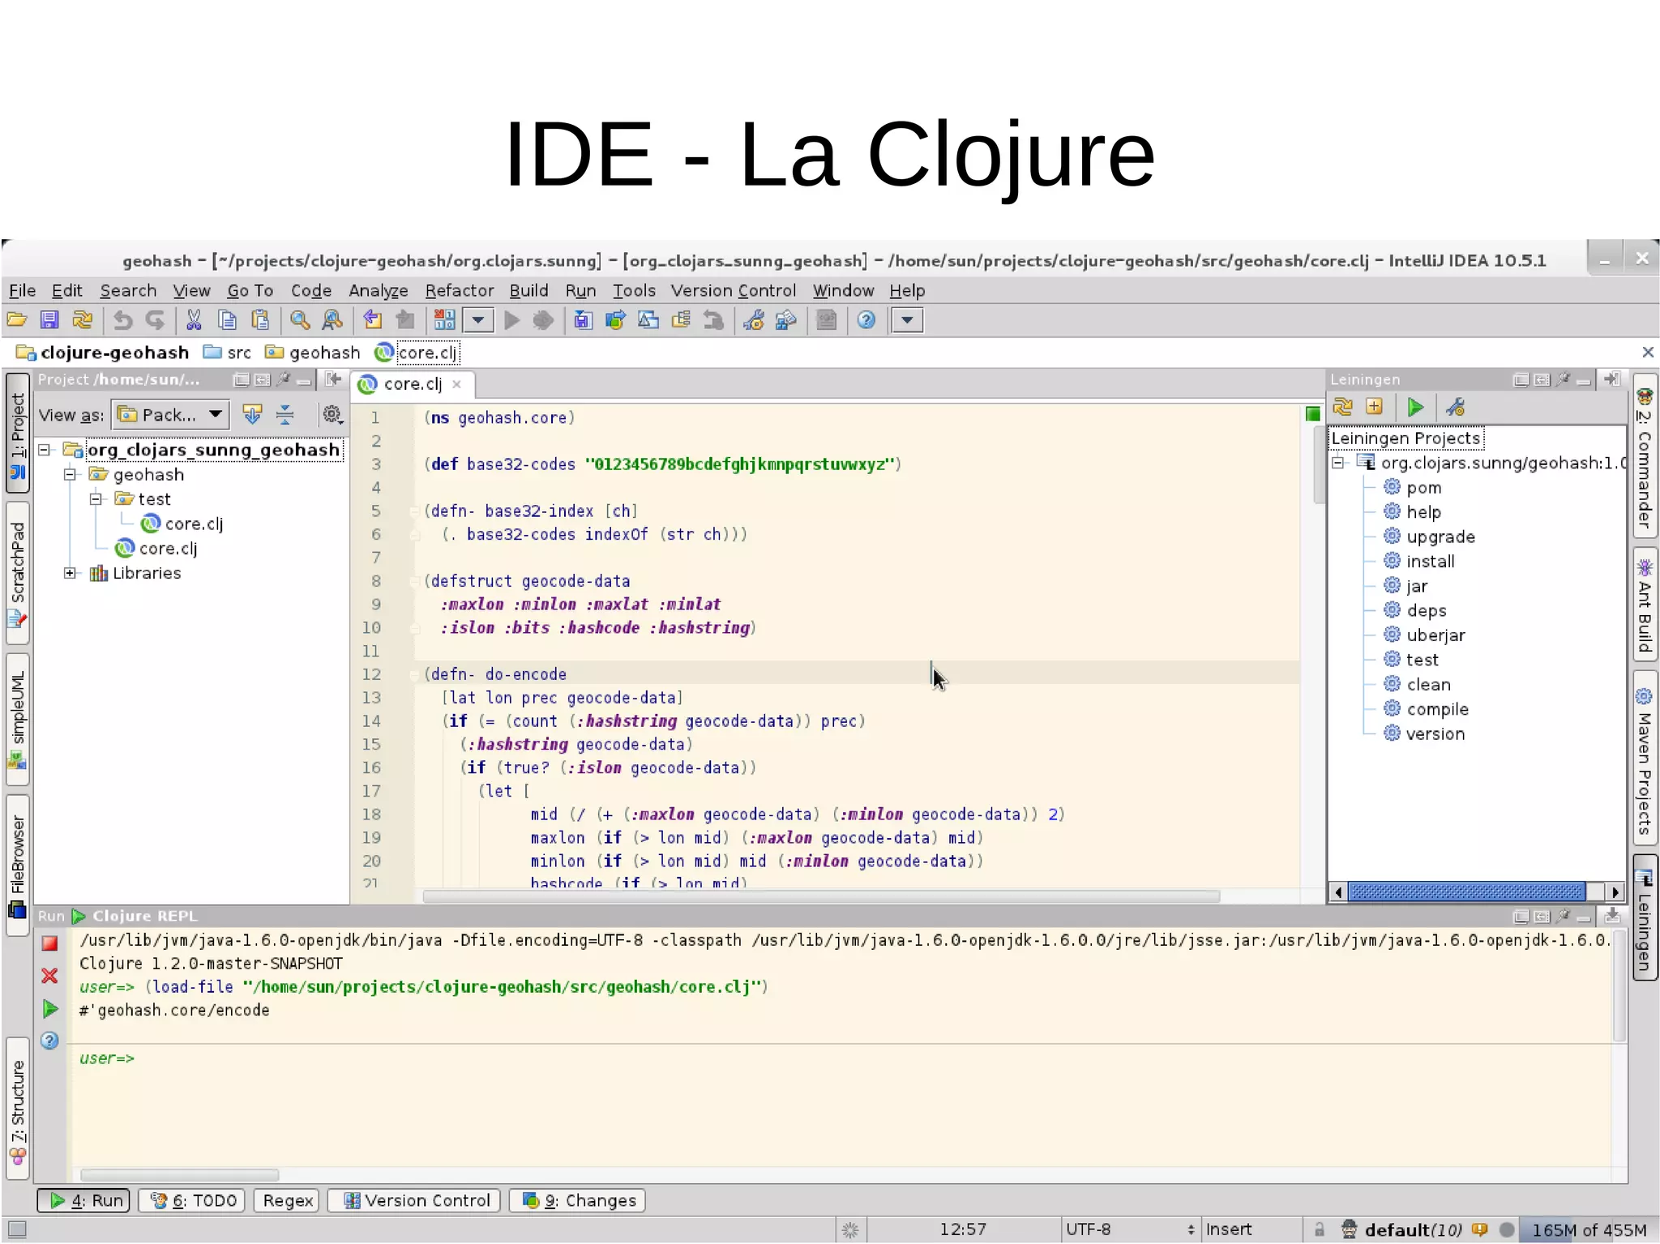Run the selected Leiningen goal with green arrow
The image size is (1660, 1244).
[1415, 407]
